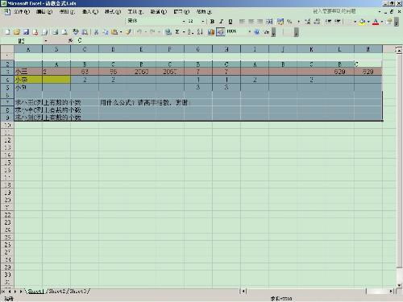The height and width of the screenshot is (302, 403).
Task: Insert a hyperlink via the globe icon
Action: pos(168,32)
